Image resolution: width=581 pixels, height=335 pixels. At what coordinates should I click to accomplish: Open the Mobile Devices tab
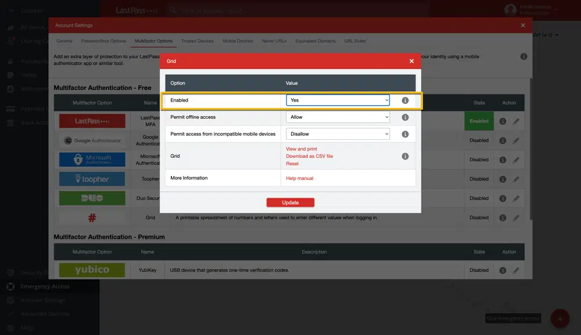pyautogui.click(x=238, y=41)
